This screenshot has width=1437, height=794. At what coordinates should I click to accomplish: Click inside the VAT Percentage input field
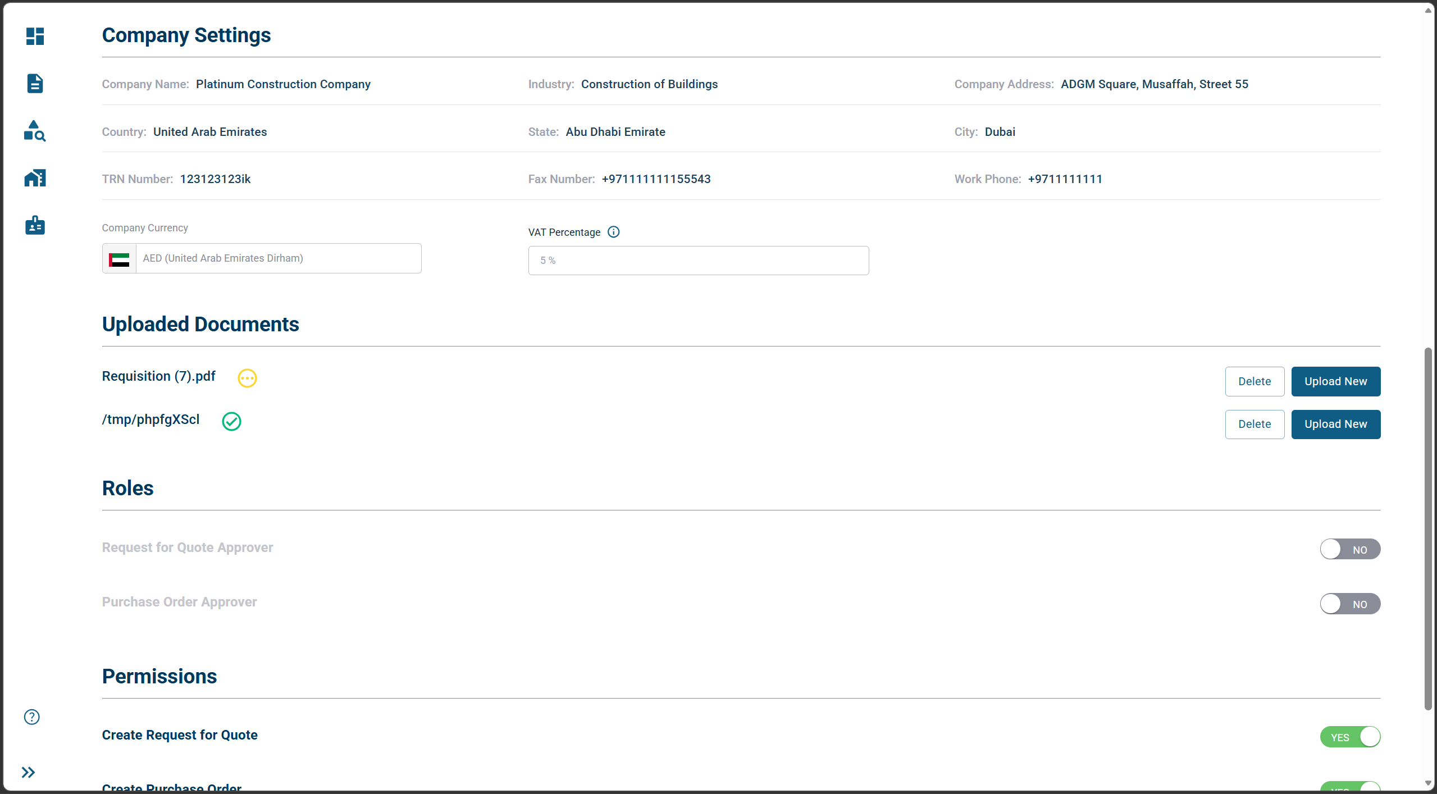point(697,260)
